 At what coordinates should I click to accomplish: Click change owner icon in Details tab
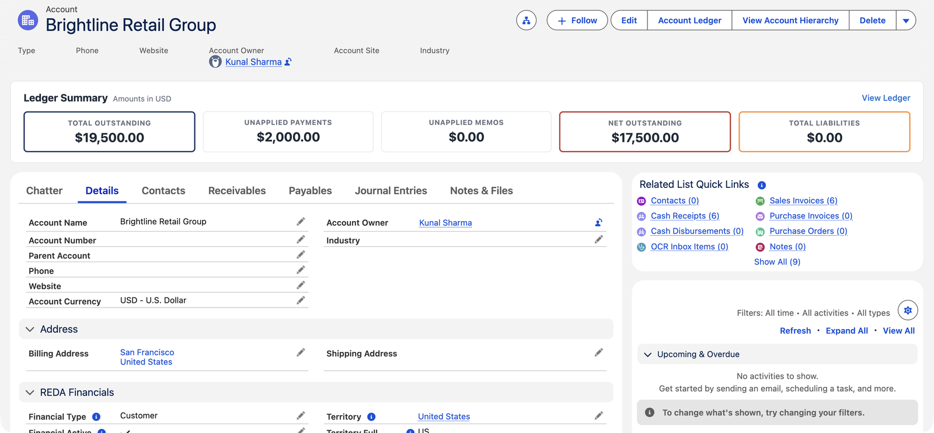(x=598, y=222)
